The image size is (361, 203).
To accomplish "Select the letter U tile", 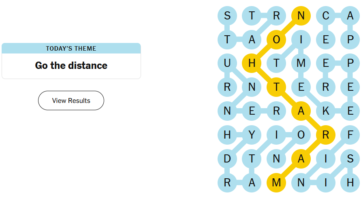I will pos(227,63).
